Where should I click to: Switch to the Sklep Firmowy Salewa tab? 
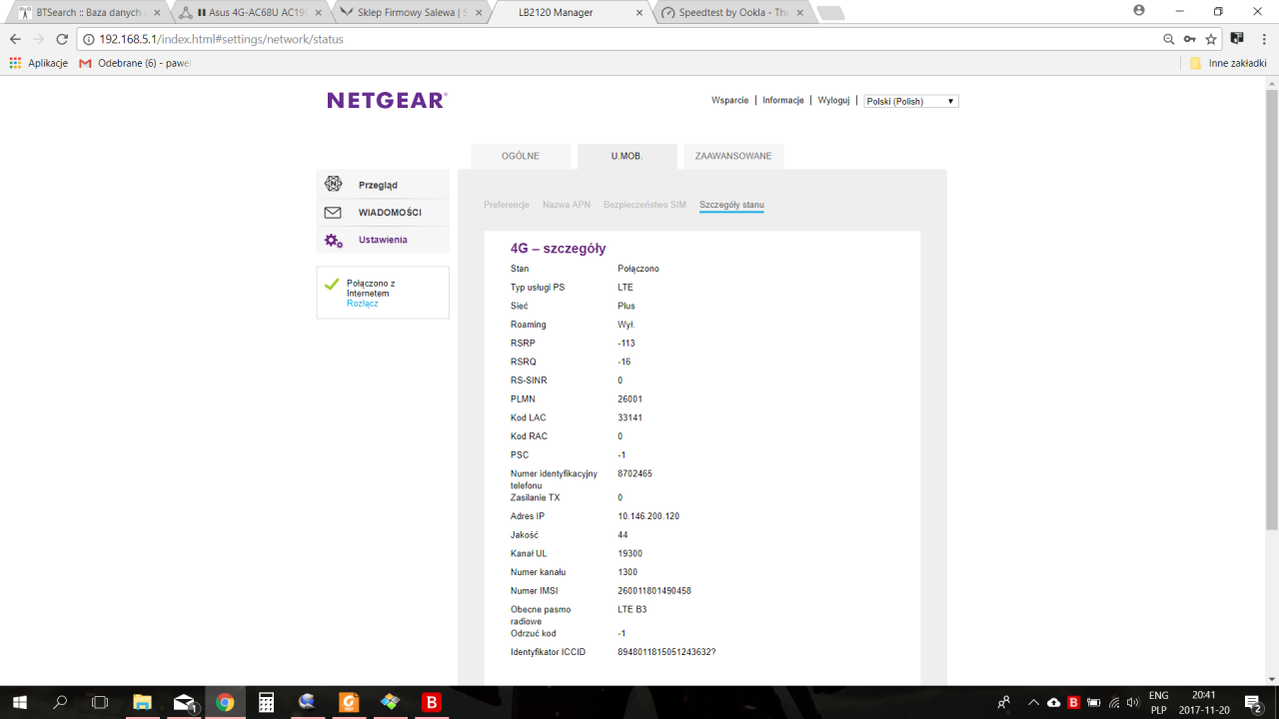pyautogui.click(x=410, y=12)
